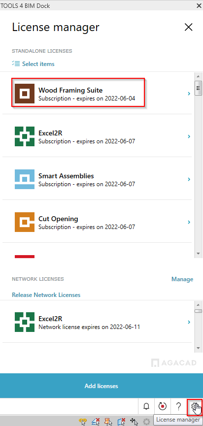Toggle drag elements on selection icon
203x426 pixels.
(134, 422)
